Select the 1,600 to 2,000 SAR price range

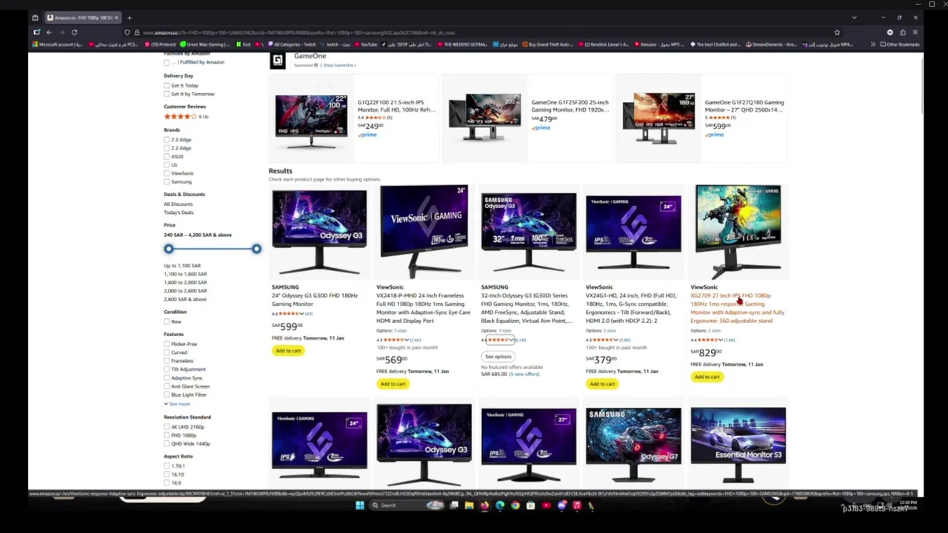pyautogui.click(x=185, y=283)
